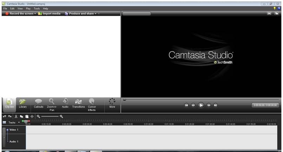Image resolution: width=283 pixels, height=152 pixels.
Task: Open the File menu
Action: pyautogui.click(x=5, y=8)
